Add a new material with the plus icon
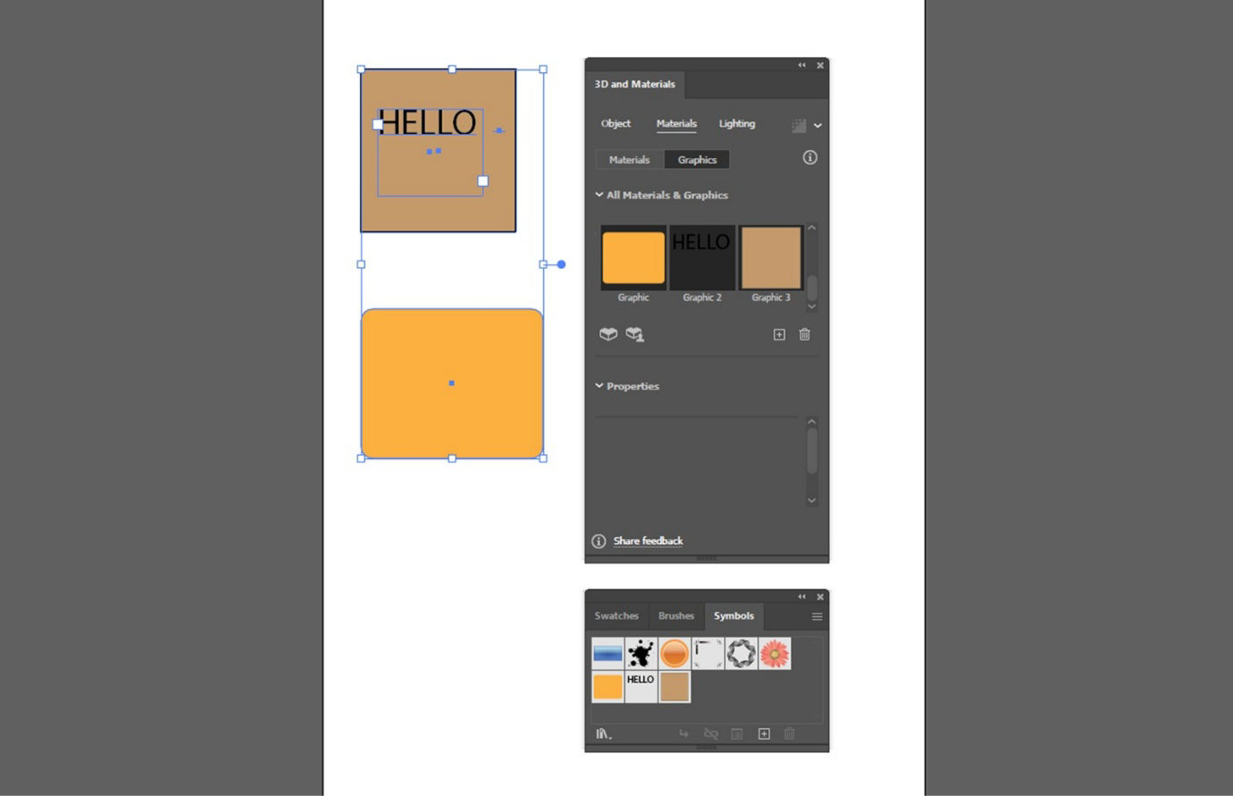The width and height of the screenshot is (1233, 796). point(778,334)
